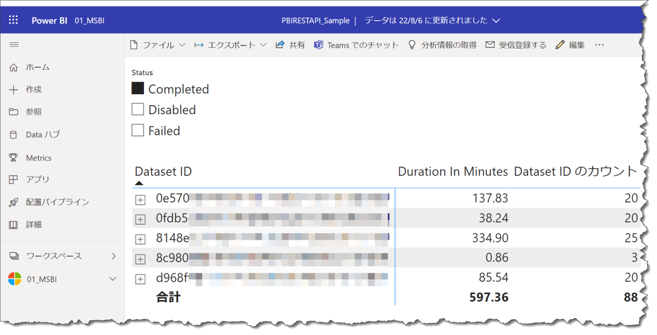
Task: Click the Create plus icon
Action: 14,90
